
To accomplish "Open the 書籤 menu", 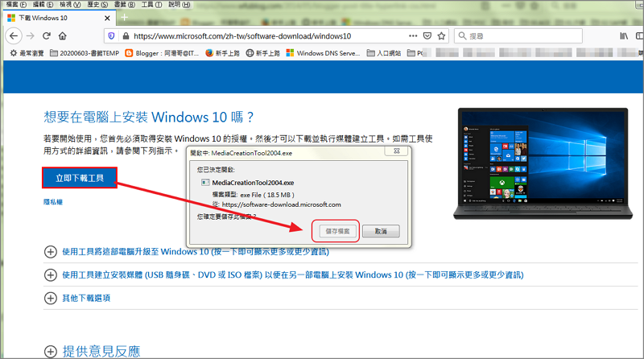I will [125, 5].
